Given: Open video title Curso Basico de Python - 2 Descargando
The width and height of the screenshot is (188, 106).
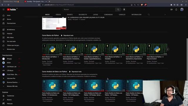Looking at the screenshot, I should [71, 58].
